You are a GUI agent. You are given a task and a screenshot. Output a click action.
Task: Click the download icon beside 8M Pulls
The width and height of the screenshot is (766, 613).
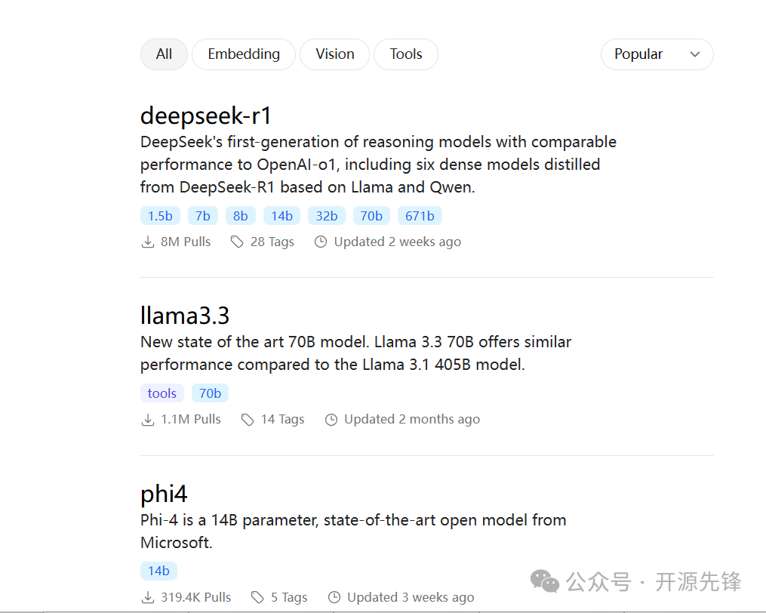147,242
